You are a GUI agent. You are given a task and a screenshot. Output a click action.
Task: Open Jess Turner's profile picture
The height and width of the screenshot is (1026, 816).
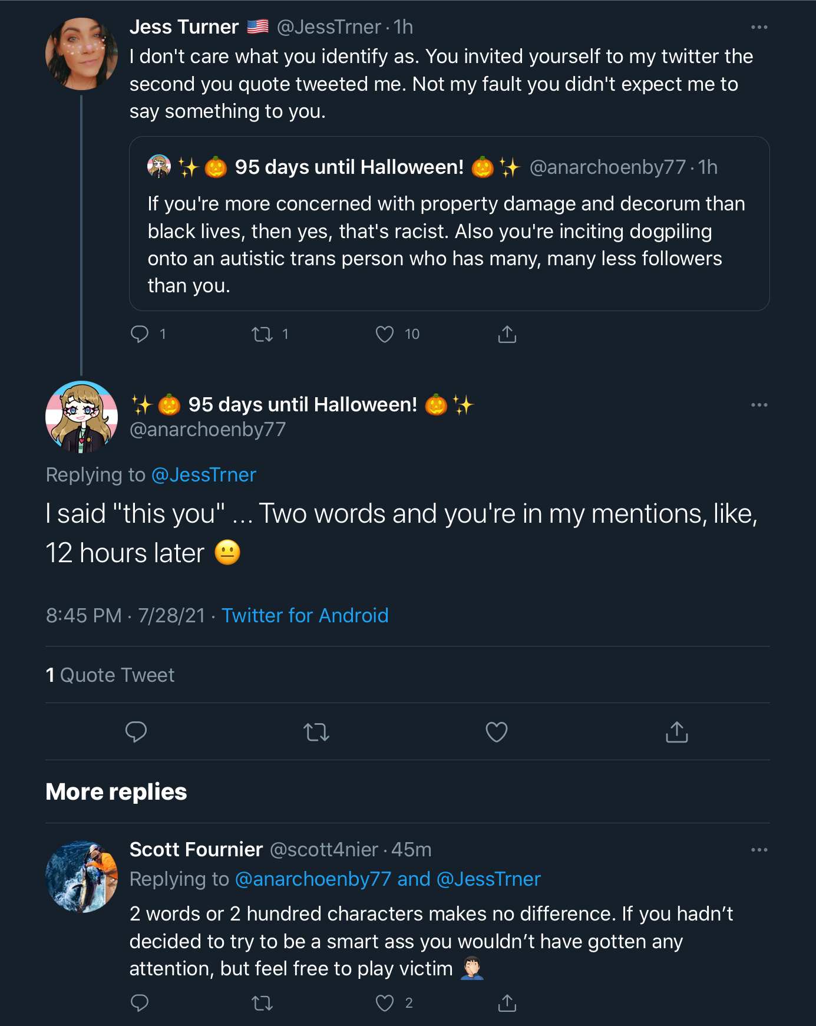(x=81, y=54)
